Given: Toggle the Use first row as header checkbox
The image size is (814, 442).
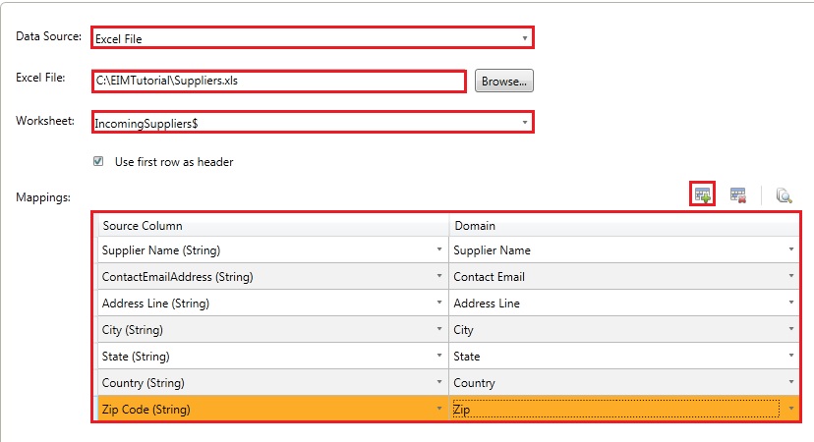Looking at the screenshot, I should click(98, 162).
